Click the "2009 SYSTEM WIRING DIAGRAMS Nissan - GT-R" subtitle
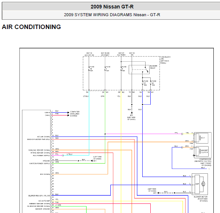Viewport: 220px width, 213px height. [x=112, y=15]
